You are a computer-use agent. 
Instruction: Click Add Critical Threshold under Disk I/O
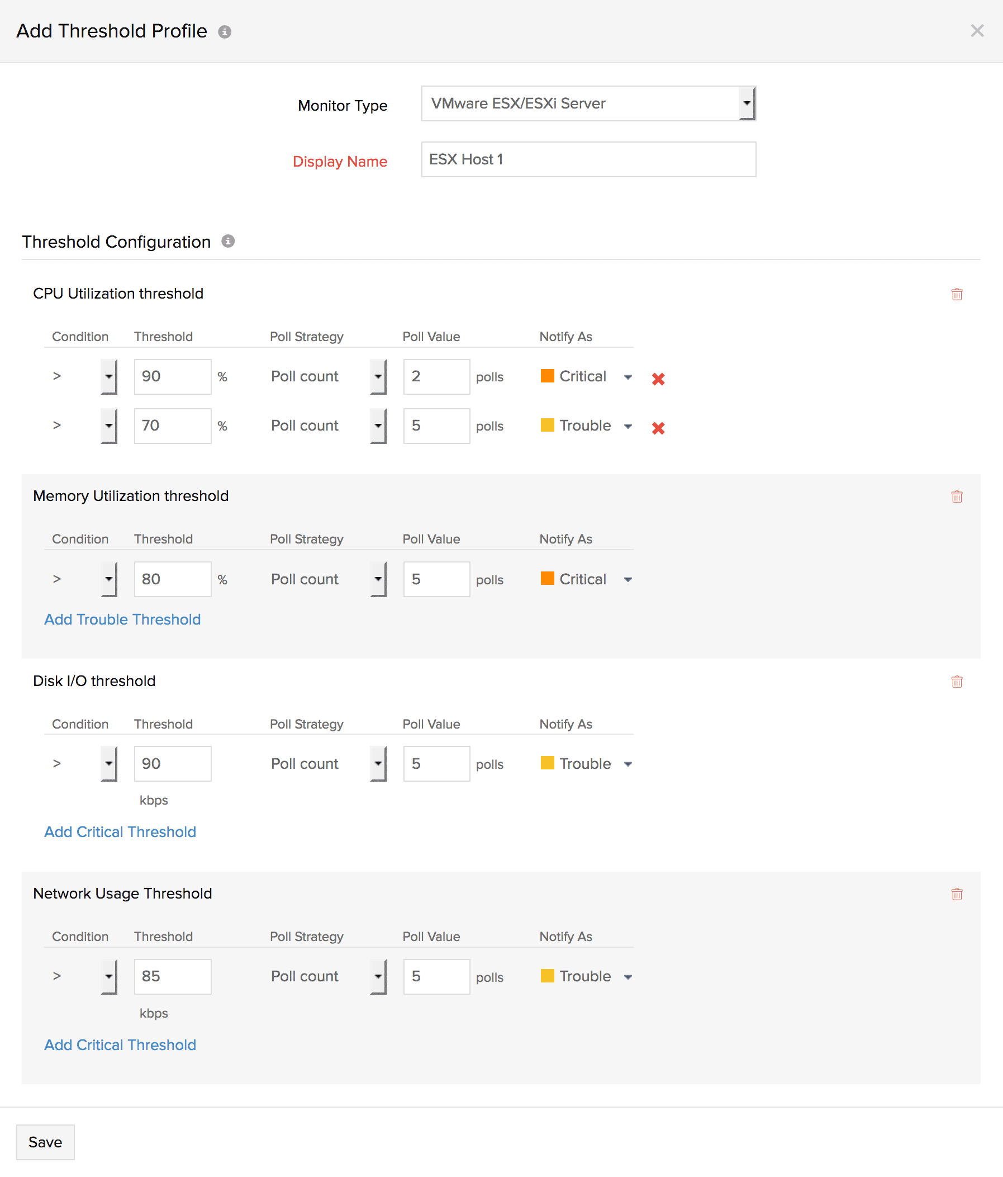click(x=120, y=831)
